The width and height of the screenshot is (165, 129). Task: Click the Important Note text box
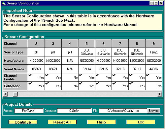pos(82,22)
